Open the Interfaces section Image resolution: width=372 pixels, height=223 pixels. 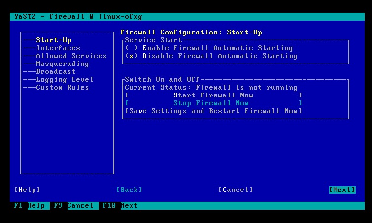[58, 48]
